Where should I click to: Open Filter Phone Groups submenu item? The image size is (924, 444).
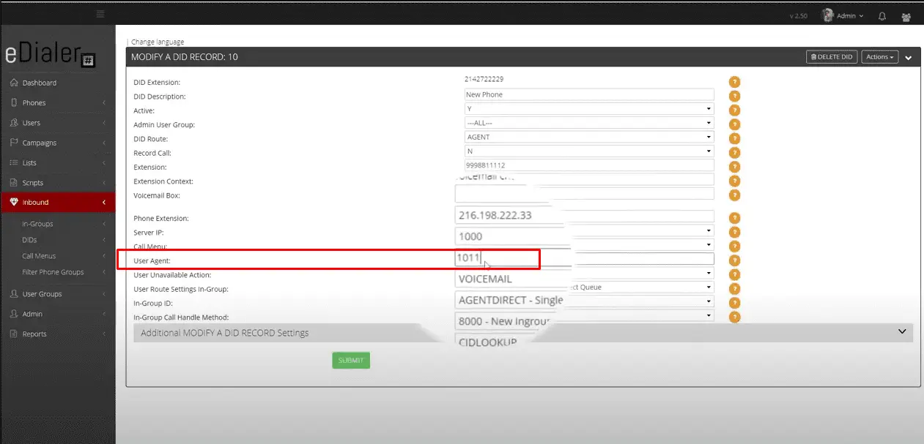tap(53, 272)
